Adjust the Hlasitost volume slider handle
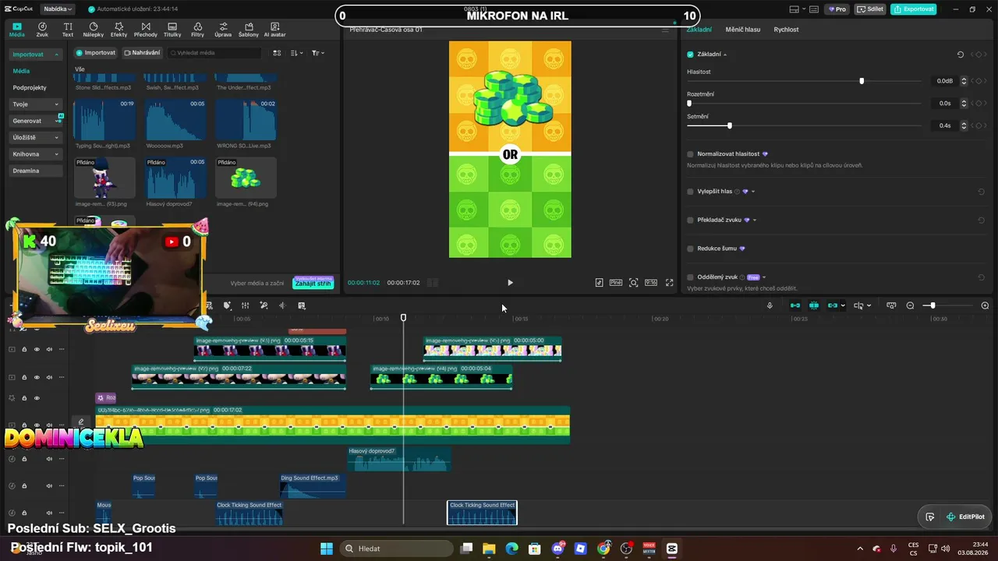The image size is (998, 561). click(x=862, y=81)
